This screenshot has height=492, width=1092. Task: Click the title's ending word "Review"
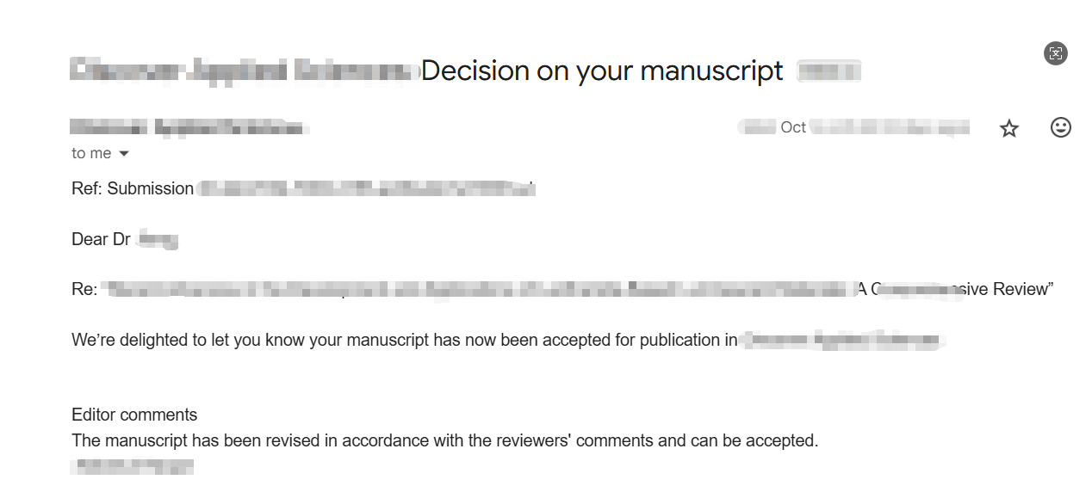pos(1021,289)
